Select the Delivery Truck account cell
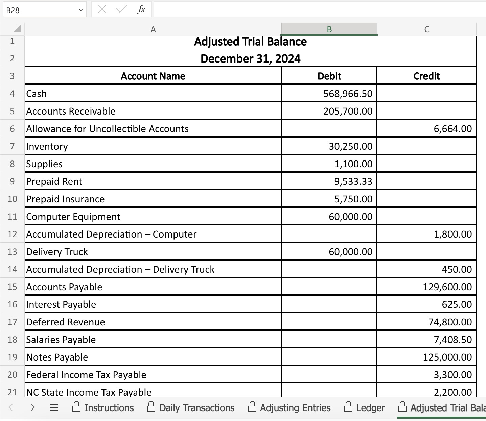Viewport: 486px width, 421px height. coord(153,252)
